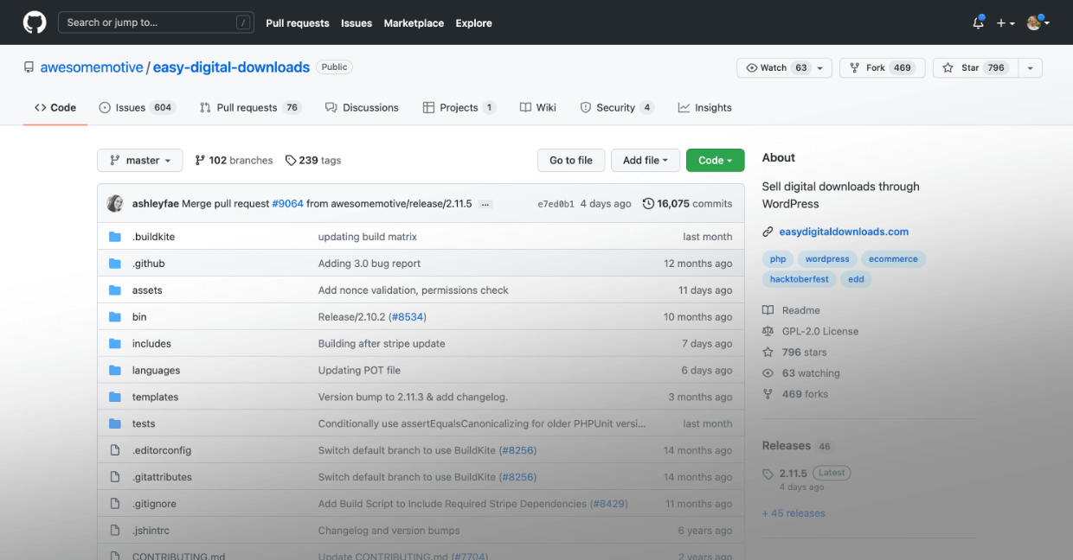This screenshot has height=560, width=1073.
Task: Open the master branch selector
Action: 140,160
